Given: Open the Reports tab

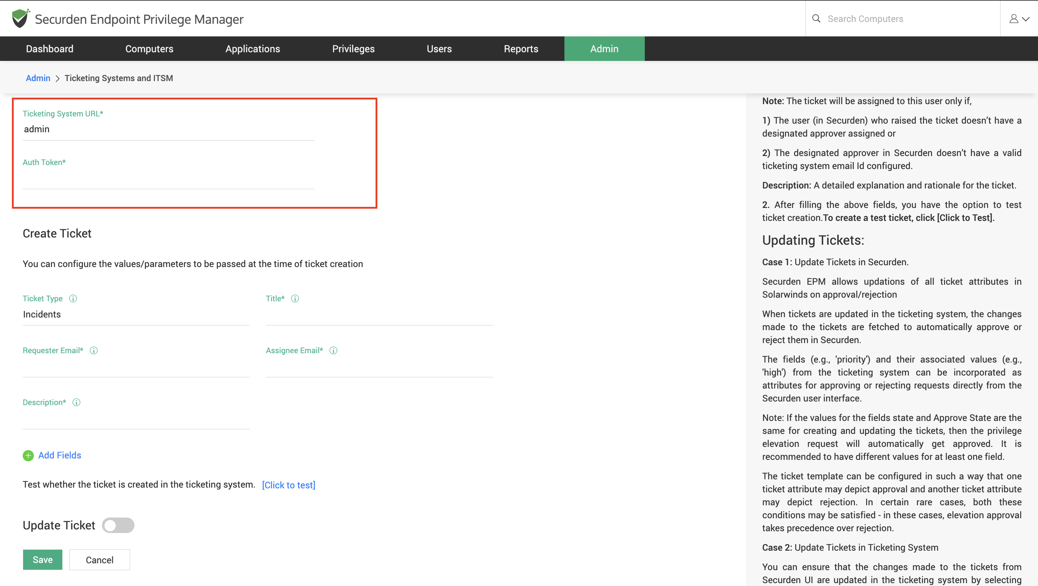Looking at the screenshot, I should 521,49.
